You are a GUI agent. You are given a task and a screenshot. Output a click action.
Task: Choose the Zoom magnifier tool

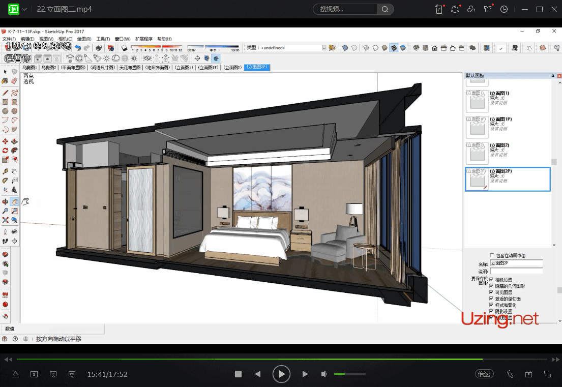(x=5, y=211)
